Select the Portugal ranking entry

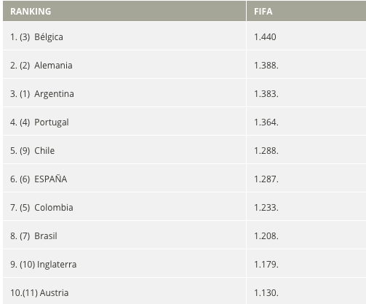coord(124,121)
